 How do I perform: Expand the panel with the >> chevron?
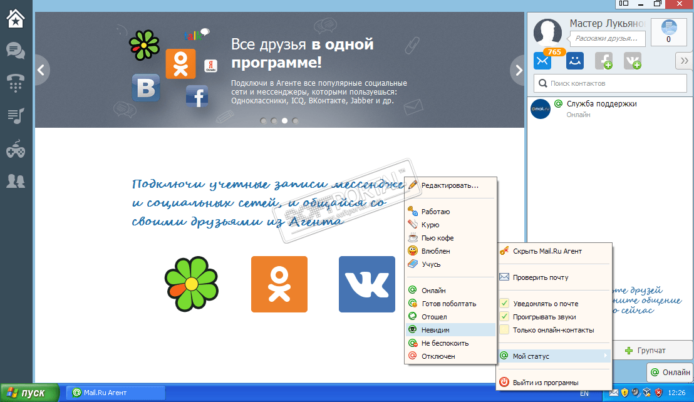tap(683, 61)
